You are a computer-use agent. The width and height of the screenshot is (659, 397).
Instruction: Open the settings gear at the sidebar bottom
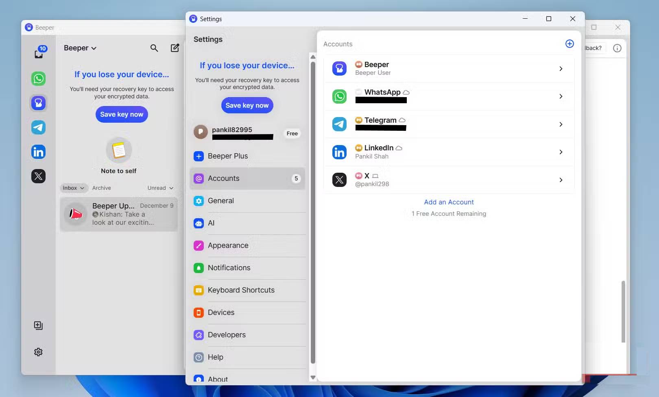[x=38, y=352]
